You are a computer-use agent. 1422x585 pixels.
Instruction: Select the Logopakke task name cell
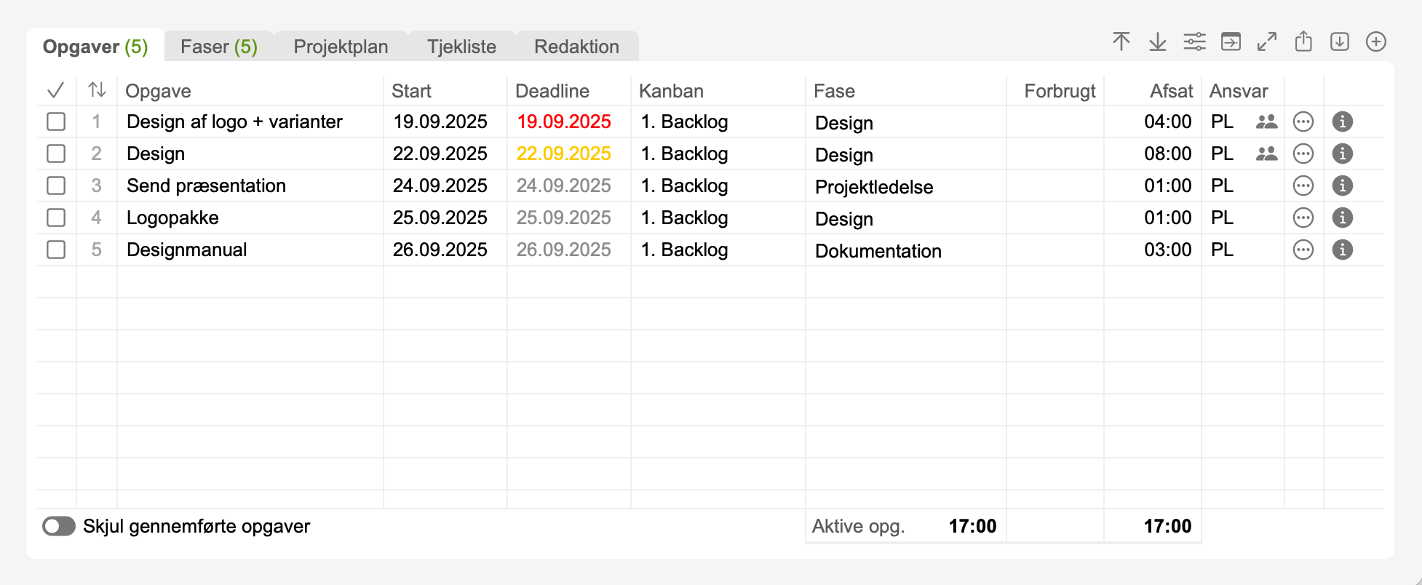tap(249, 218)
